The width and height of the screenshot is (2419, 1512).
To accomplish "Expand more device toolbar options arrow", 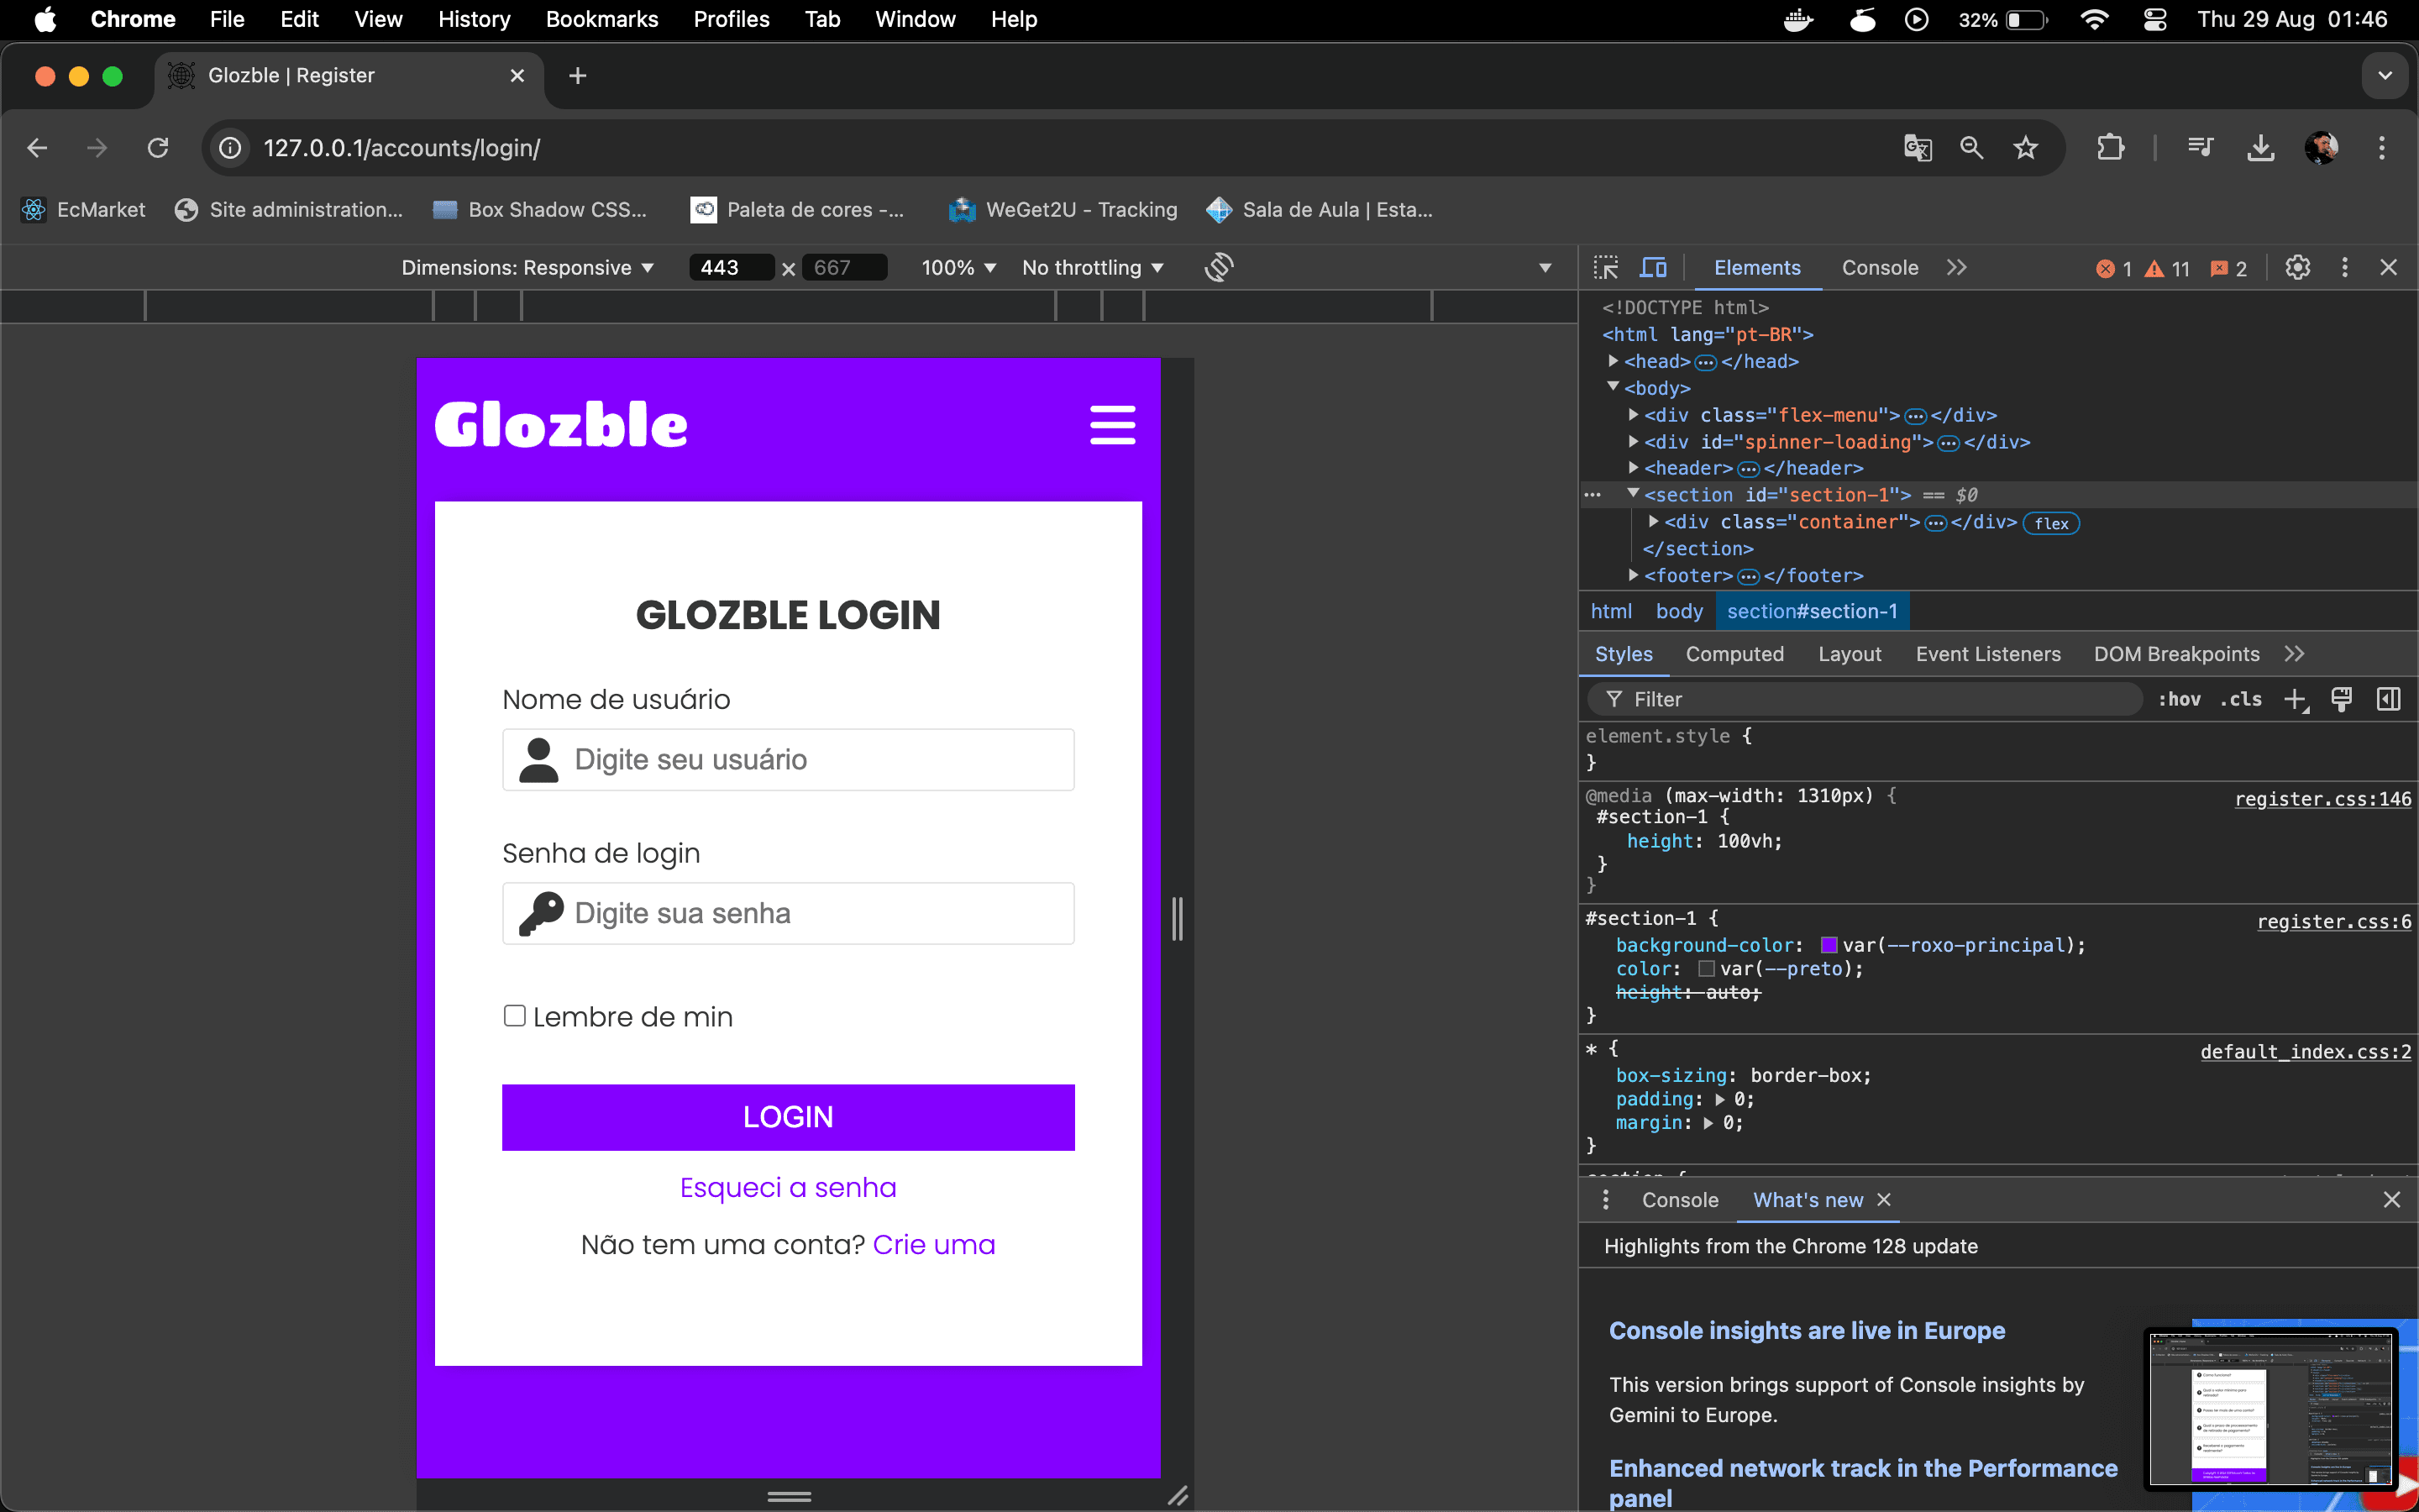I will point(1545,268).
